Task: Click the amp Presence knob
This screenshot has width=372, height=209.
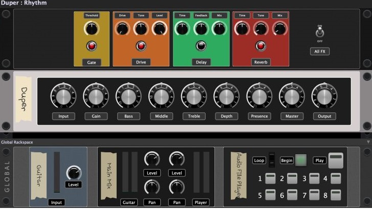Action: tap(259, 96)
